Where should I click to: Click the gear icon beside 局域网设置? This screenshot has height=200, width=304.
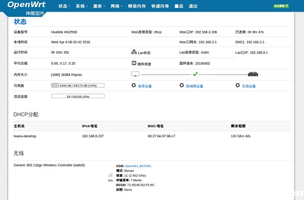[x=182, y=85]
